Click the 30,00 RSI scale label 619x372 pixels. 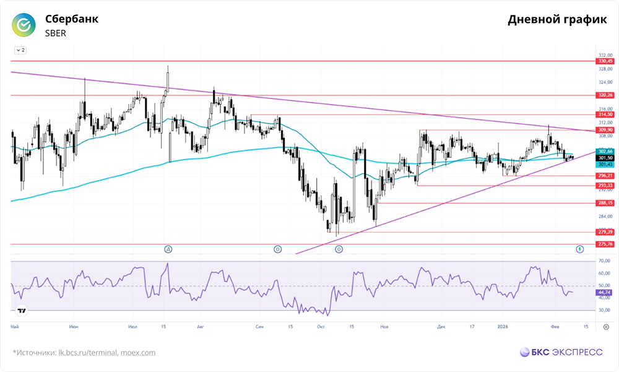tap(604, 310)
